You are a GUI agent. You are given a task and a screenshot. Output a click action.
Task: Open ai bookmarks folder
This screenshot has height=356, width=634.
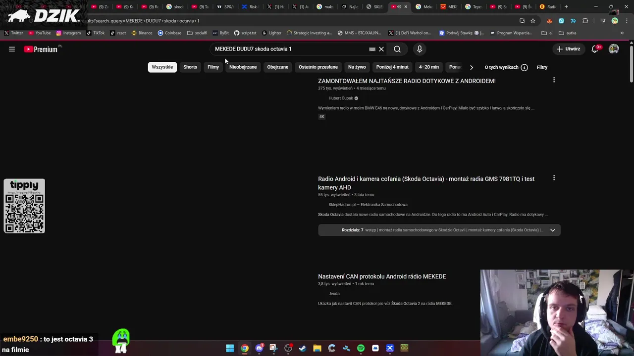click(x=547, y=33)
